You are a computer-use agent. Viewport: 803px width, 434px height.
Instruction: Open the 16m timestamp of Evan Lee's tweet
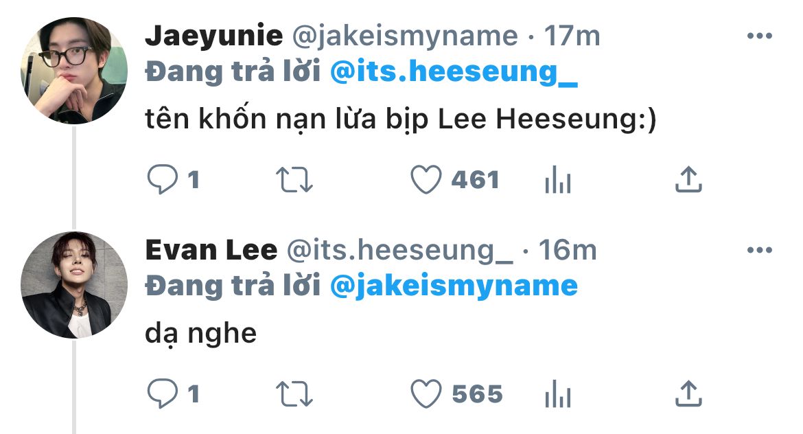pyautogui.click(x=568, y=250)
